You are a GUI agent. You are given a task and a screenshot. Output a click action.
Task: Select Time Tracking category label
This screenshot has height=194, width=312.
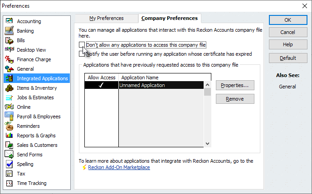[32, 183]
